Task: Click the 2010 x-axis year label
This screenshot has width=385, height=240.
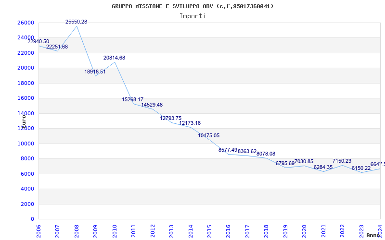Action: 115,231
